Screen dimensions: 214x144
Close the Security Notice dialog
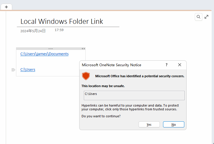pyautogui.click(x=180, y=65)
